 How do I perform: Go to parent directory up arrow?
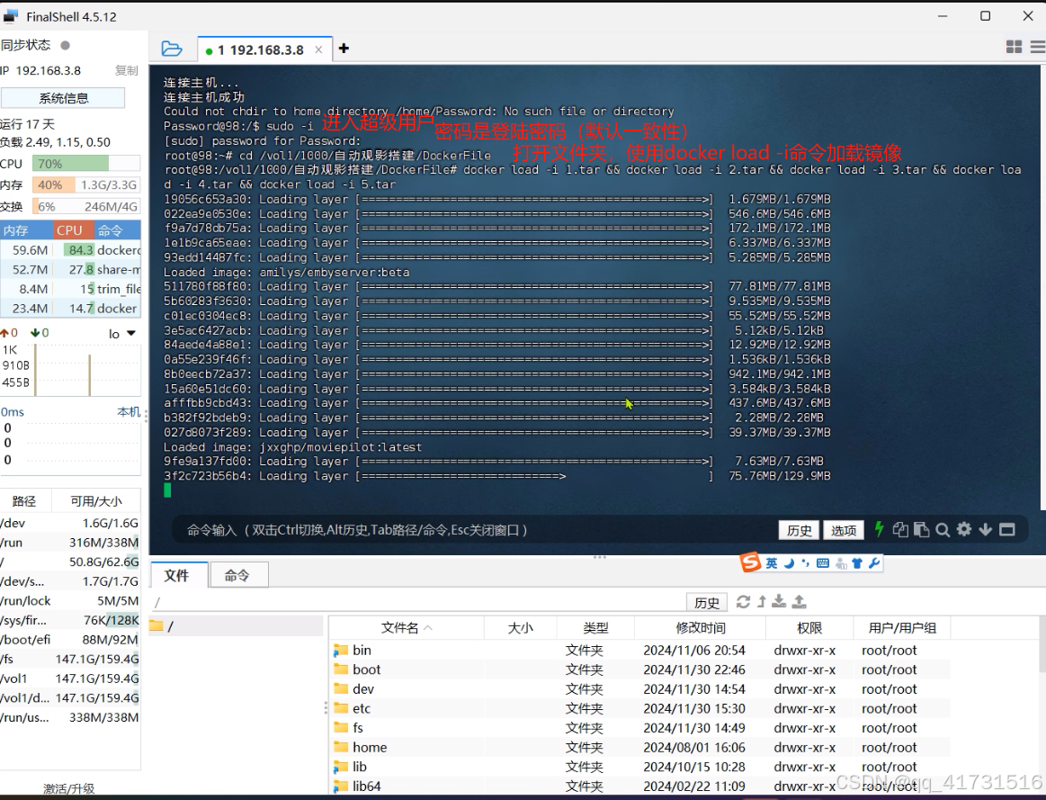(x=762, y=602)
